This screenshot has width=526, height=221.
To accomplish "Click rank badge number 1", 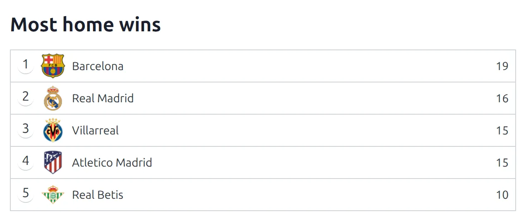I will tap(26, 65).
